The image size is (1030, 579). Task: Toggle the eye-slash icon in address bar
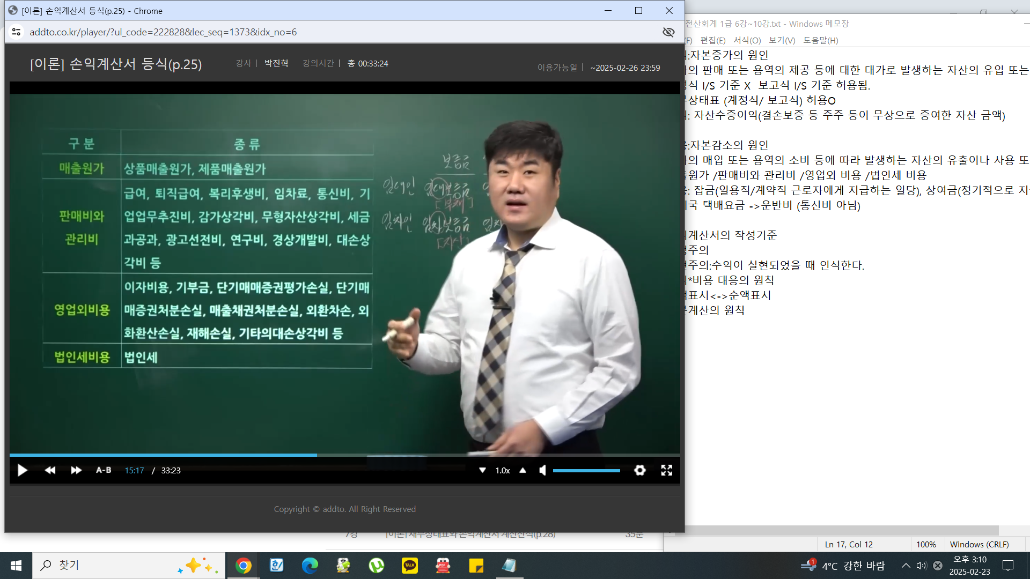668,32
